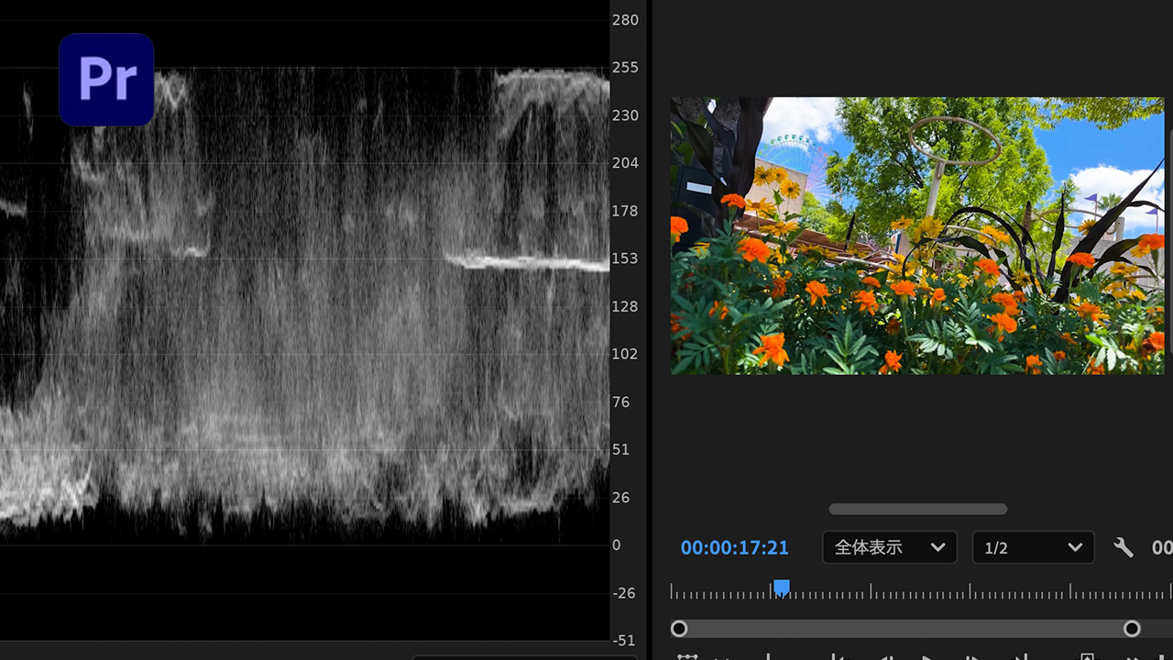Open the wrench settings menu

[1123, 547]
